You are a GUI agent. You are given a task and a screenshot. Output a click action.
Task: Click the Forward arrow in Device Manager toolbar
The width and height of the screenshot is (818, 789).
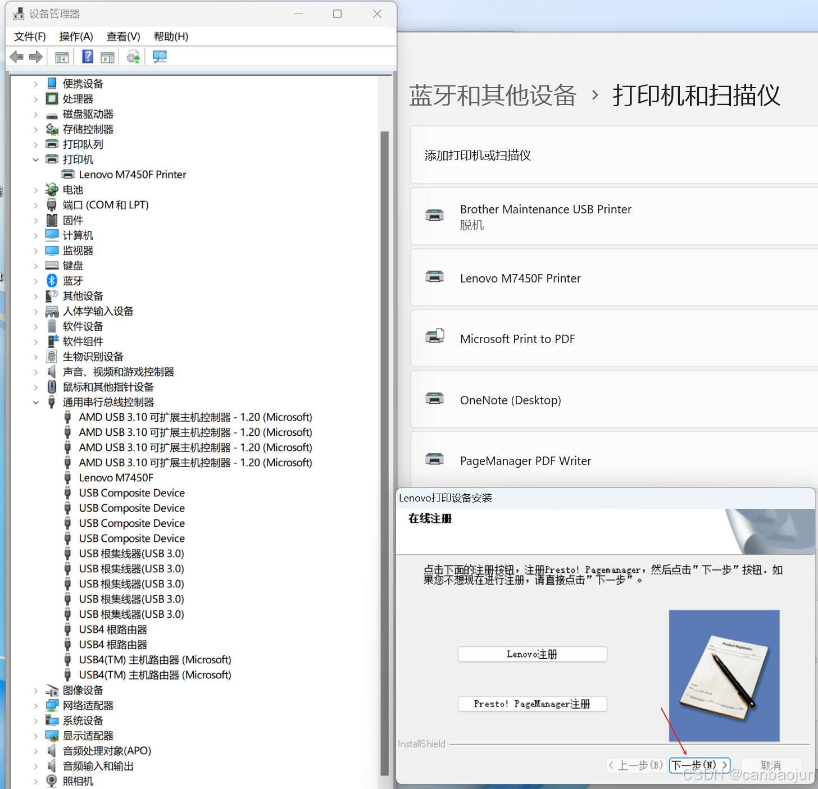point(36,57)
